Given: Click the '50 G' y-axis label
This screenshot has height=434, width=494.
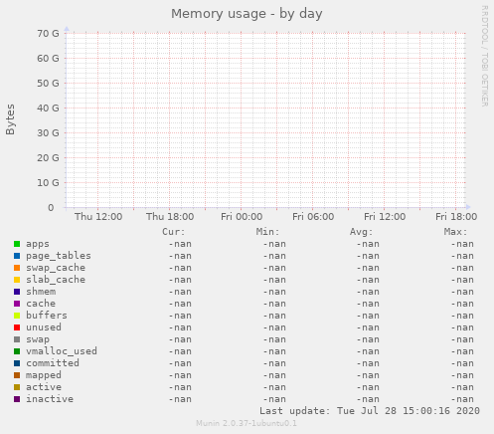Looking at the screenshot, I should pyautogui.click(x=48, y=83).
